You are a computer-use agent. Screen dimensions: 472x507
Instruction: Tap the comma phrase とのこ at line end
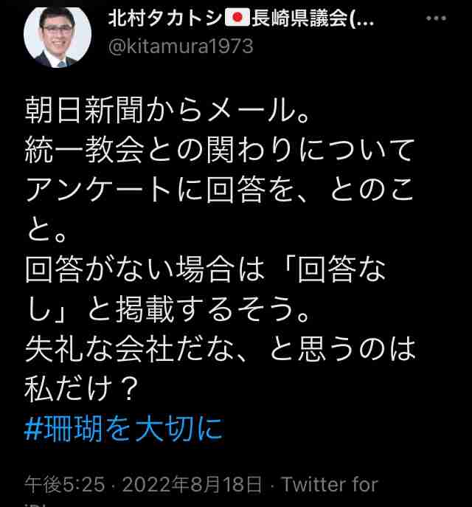372,190
